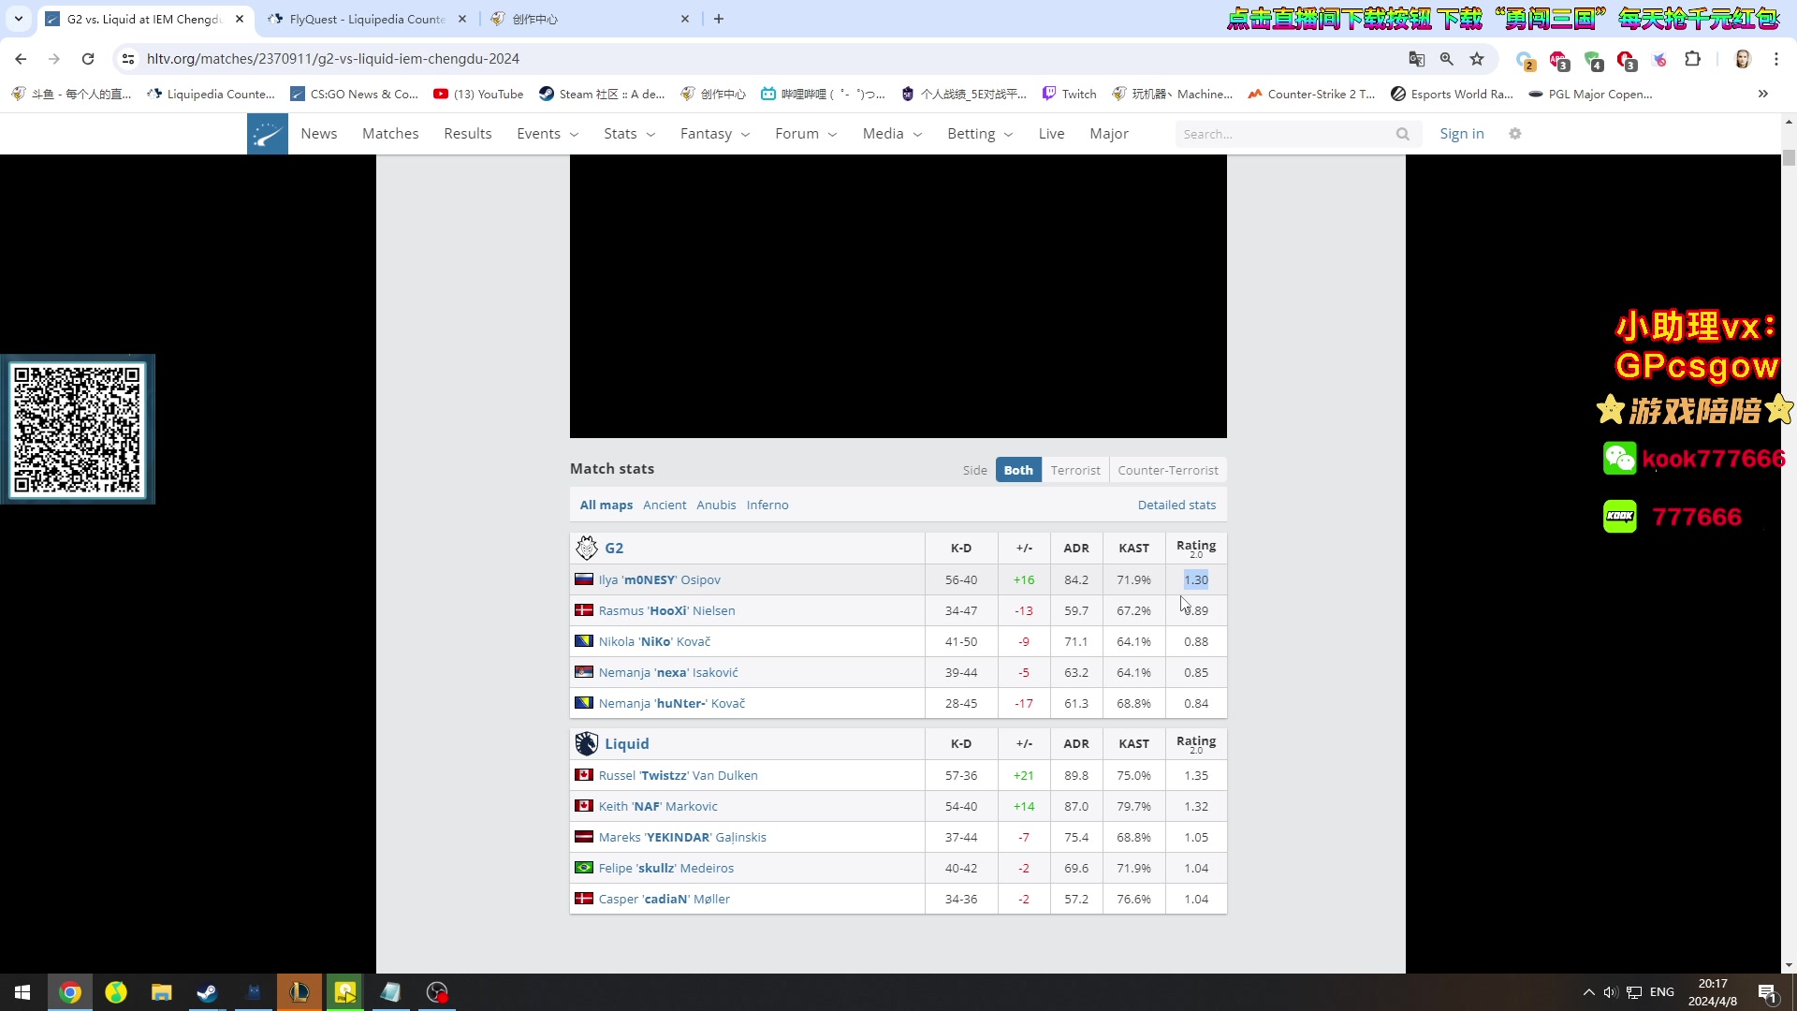Select the All maps tab
This screenshot has width=1797, height=1011.
(x=606, y=505)
